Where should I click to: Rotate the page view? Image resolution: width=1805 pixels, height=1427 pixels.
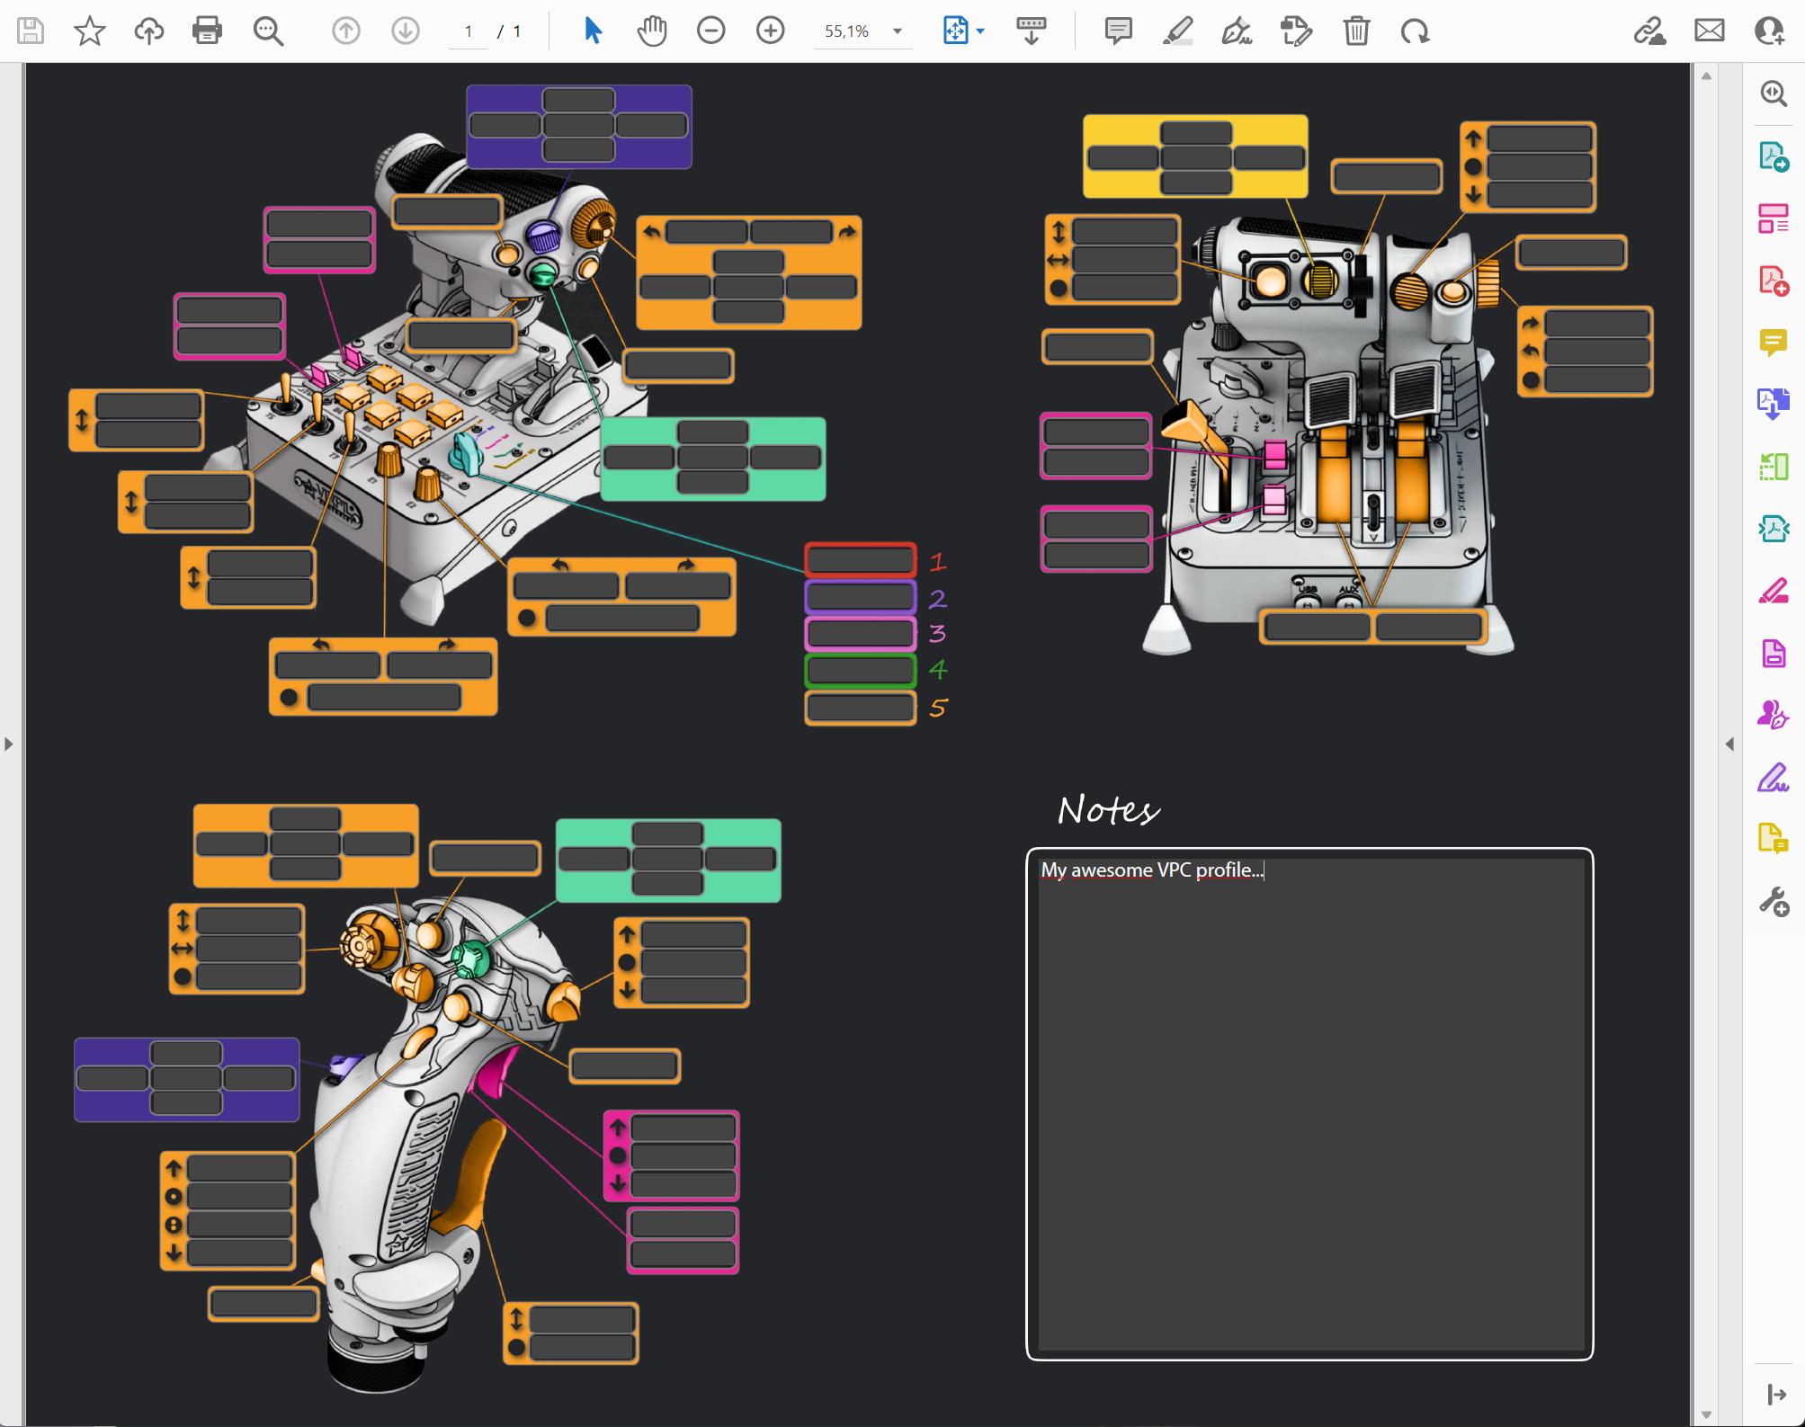[1415, 31]
